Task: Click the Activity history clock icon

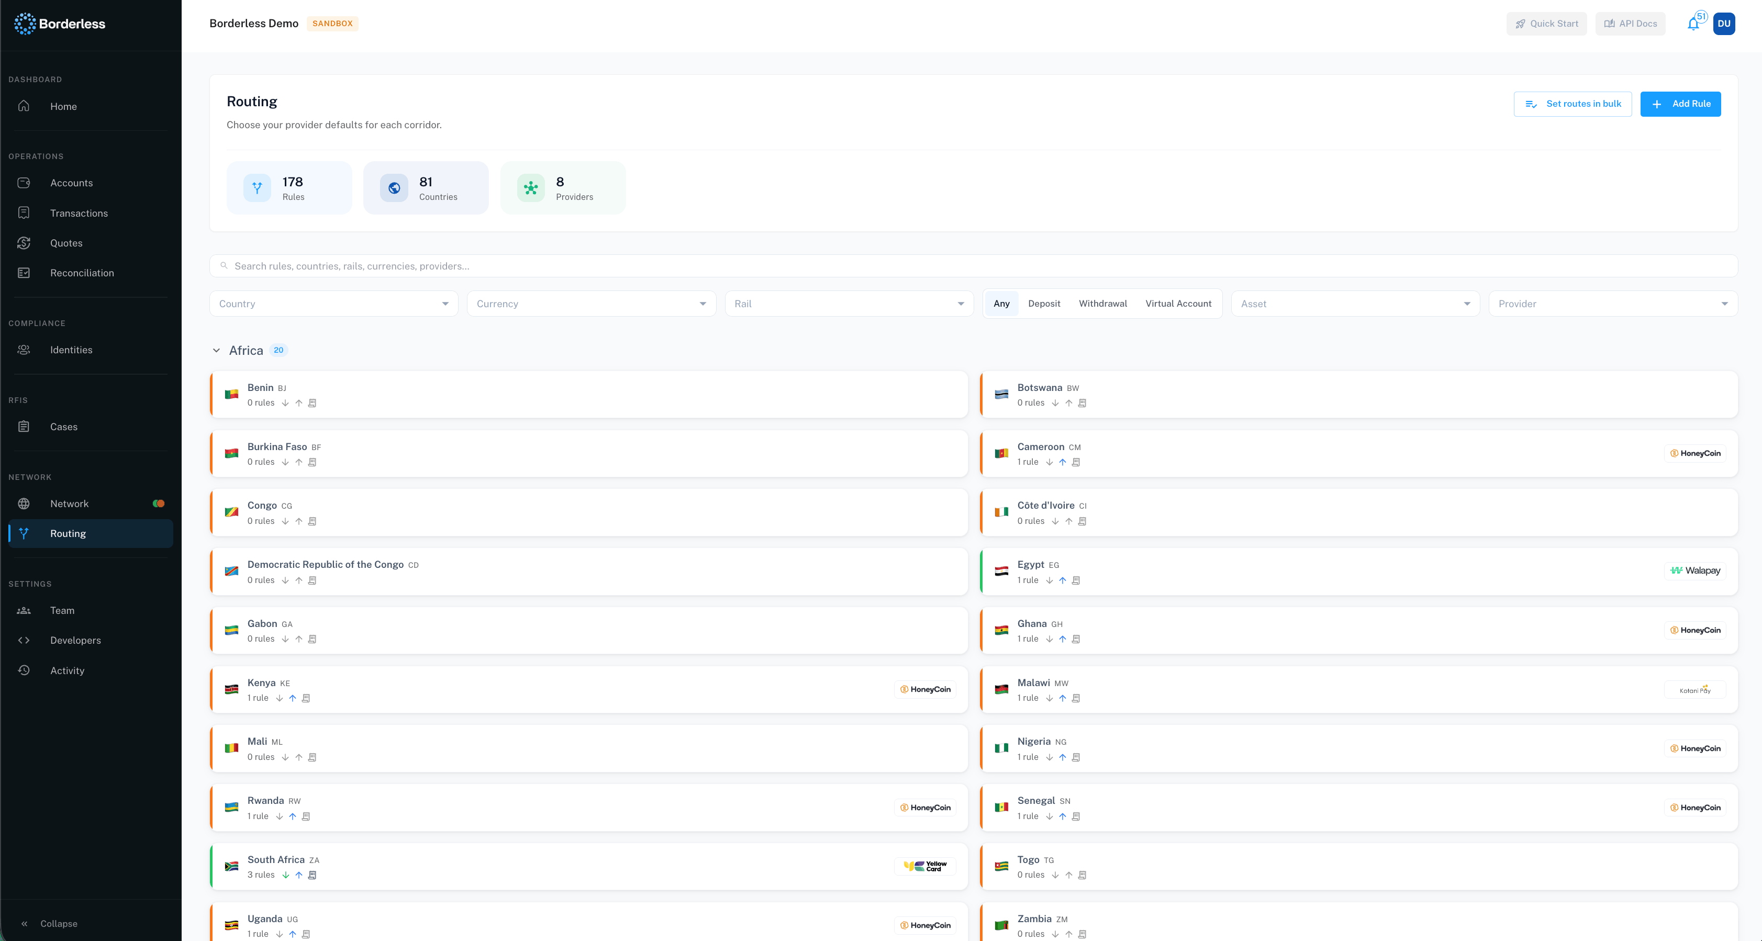Action: (x=24, y=671)
